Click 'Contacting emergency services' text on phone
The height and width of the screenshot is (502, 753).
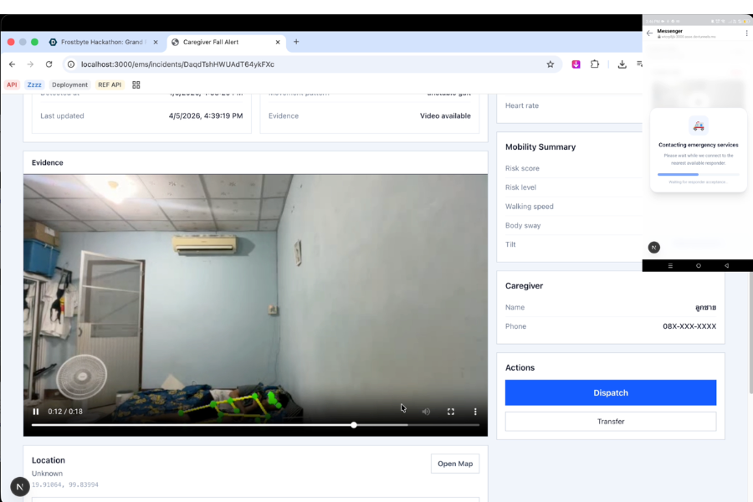click(699, 145)
